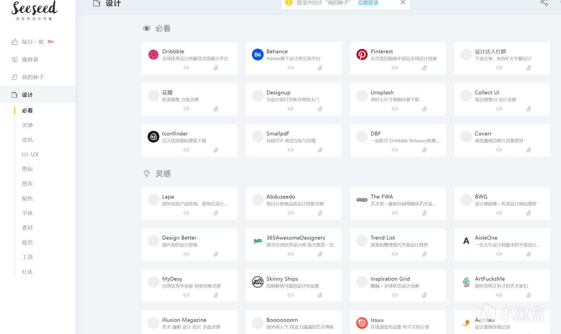Save Collect UI with its seed icon
The image size is (561, 334).
click(529, 109)
